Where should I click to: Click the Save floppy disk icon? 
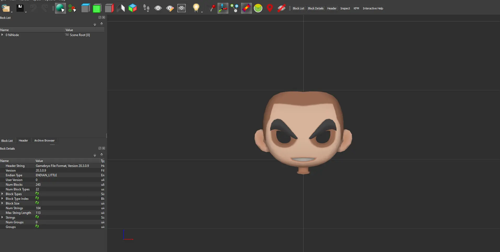pos(20,8)
